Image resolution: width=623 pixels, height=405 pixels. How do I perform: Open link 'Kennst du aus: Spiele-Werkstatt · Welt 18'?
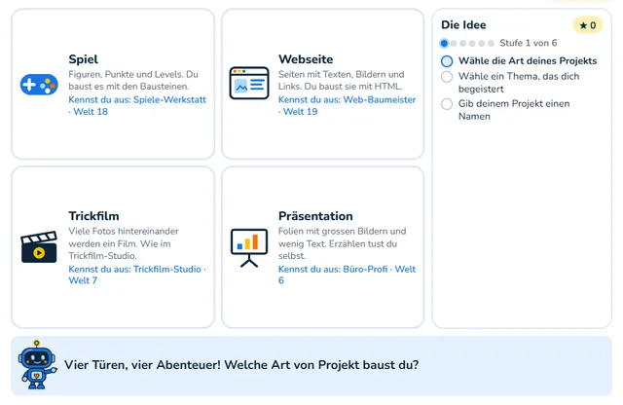click(137, 106)
